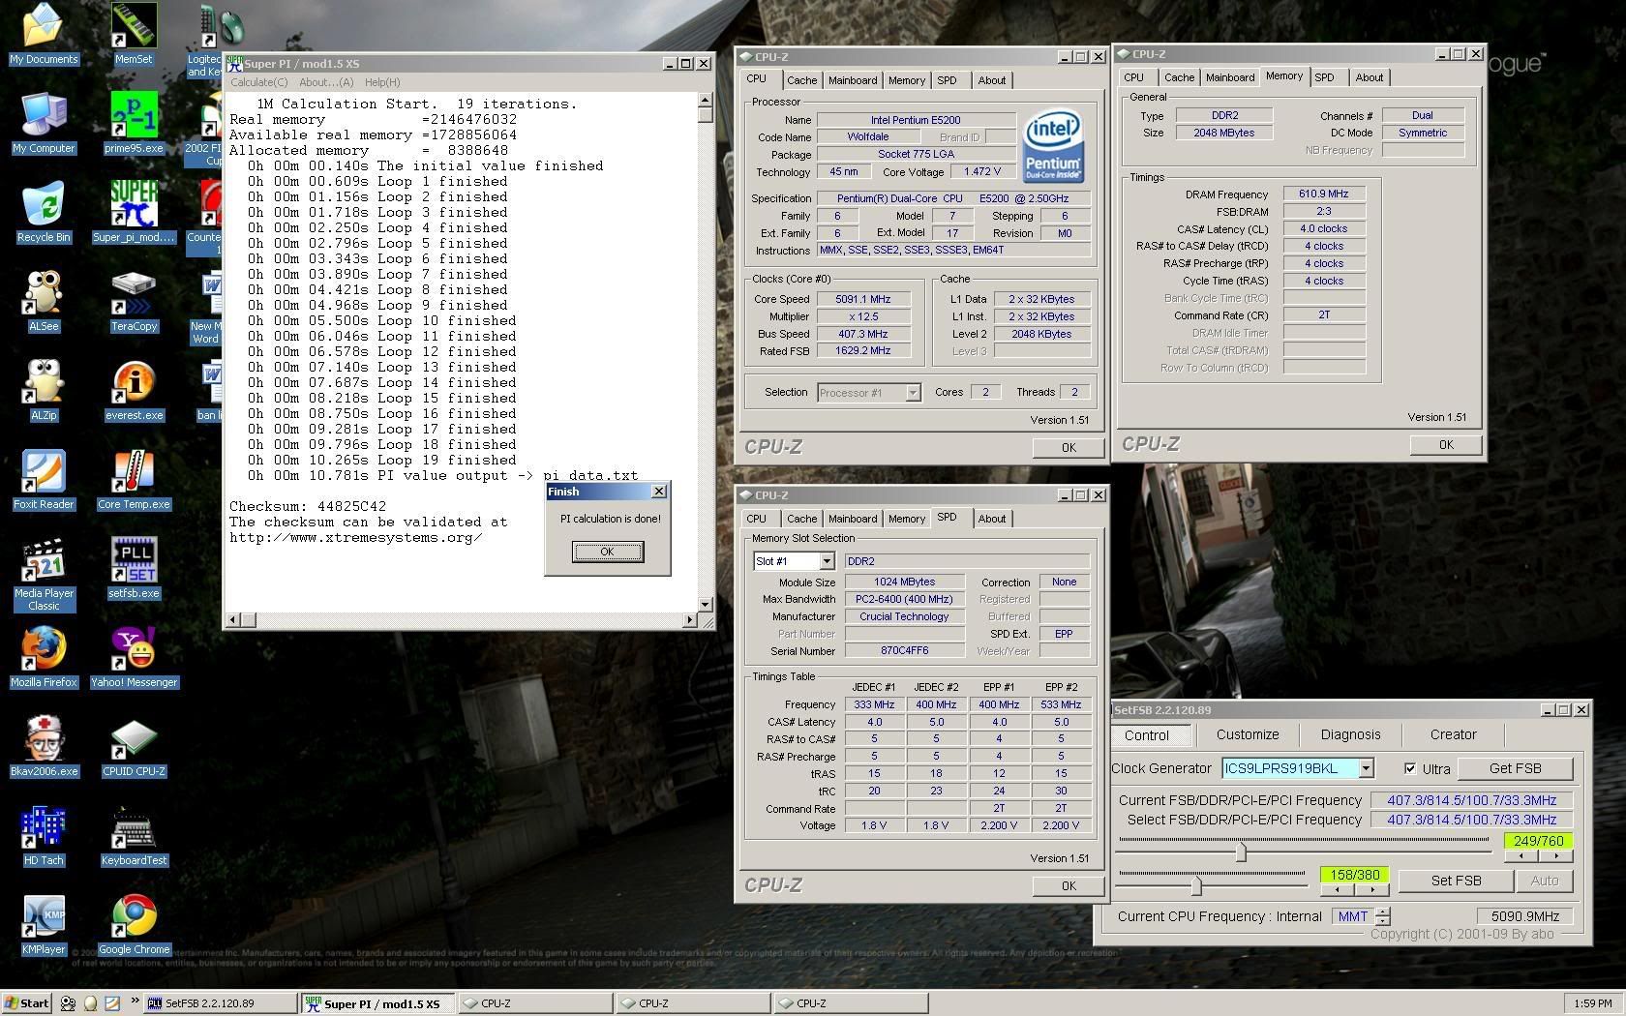Screen dimensions: 1626x1016
Task: Launch prime95.exe from the desktop
Action: [134, 124]
